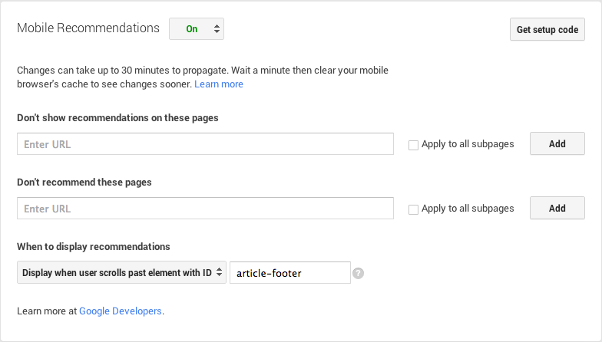Check subpages box for Don't show recommendations
The width and height of the screenshot is (602, 342).
pos(414,145)
